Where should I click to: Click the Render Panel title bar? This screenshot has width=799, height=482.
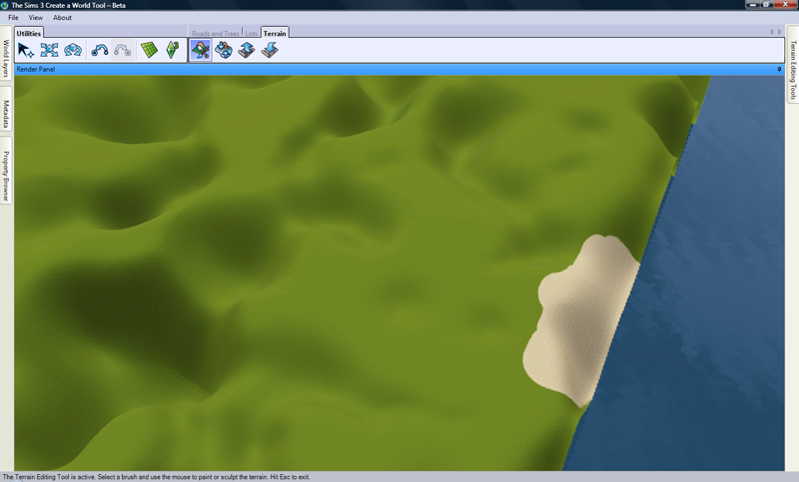pos(399,69)
